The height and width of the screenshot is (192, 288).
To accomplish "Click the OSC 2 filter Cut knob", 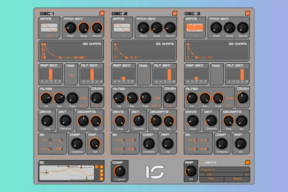I will click(119, 98).
